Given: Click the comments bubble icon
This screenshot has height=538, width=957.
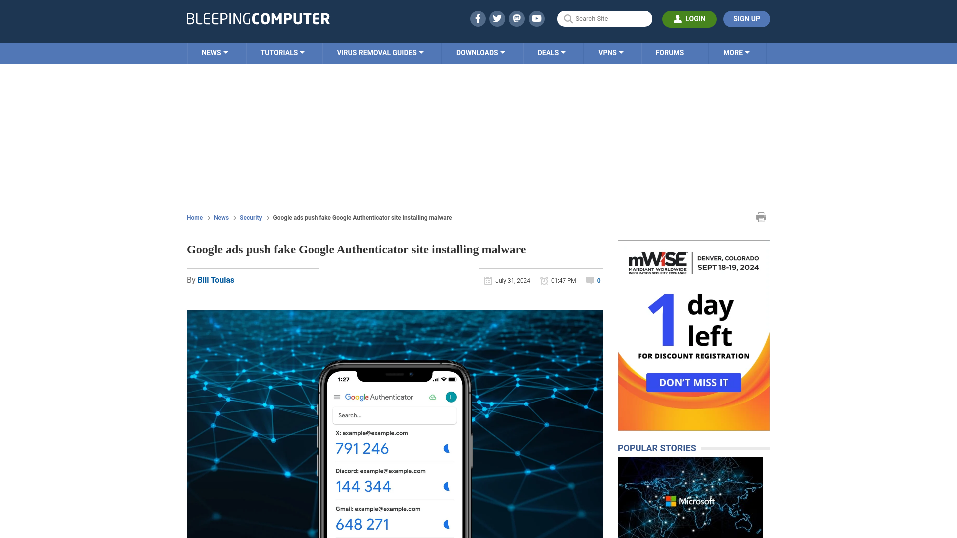Looking at the screenshot, I should click(590, 280).
